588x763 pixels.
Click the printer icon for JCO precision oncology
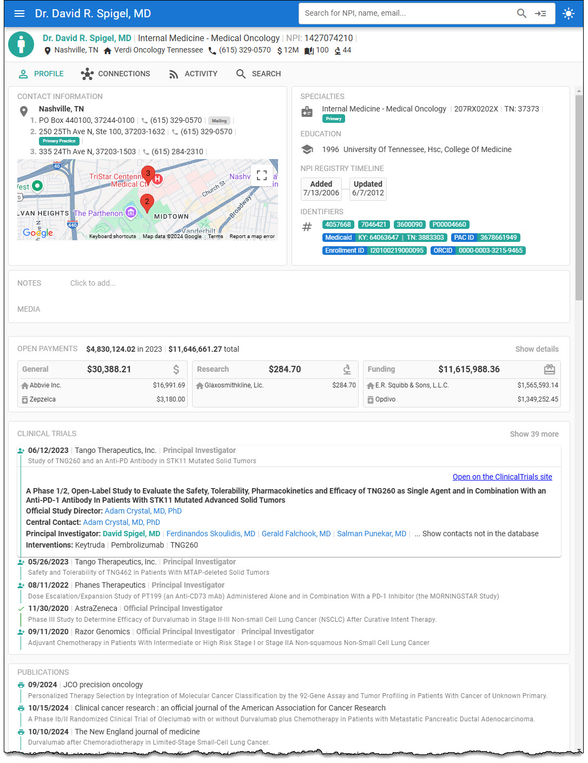(21, 685)
